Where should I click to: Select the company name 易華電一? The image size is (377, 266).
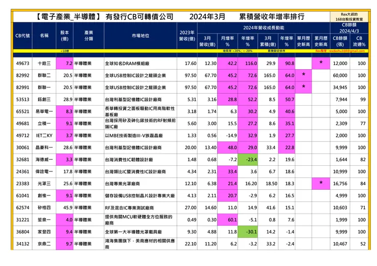[44, 111]
